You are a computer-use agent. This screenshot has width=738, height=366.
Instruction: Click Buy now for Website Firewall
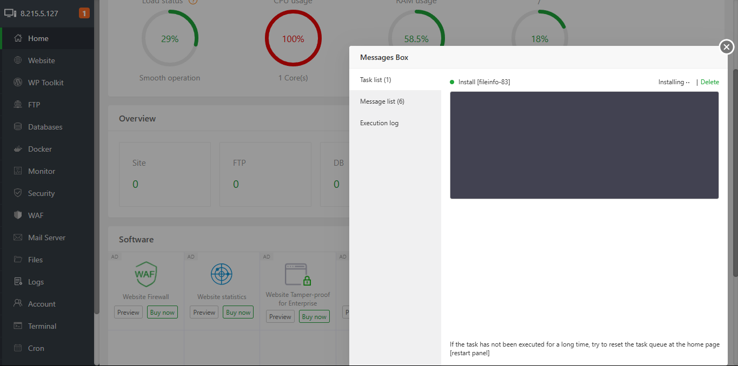click(x=162, y=311)
